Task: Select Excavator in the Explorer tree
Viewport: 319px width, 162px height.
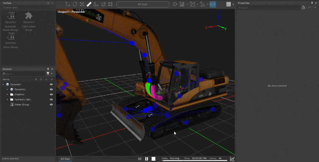Action: pos(16,84)
